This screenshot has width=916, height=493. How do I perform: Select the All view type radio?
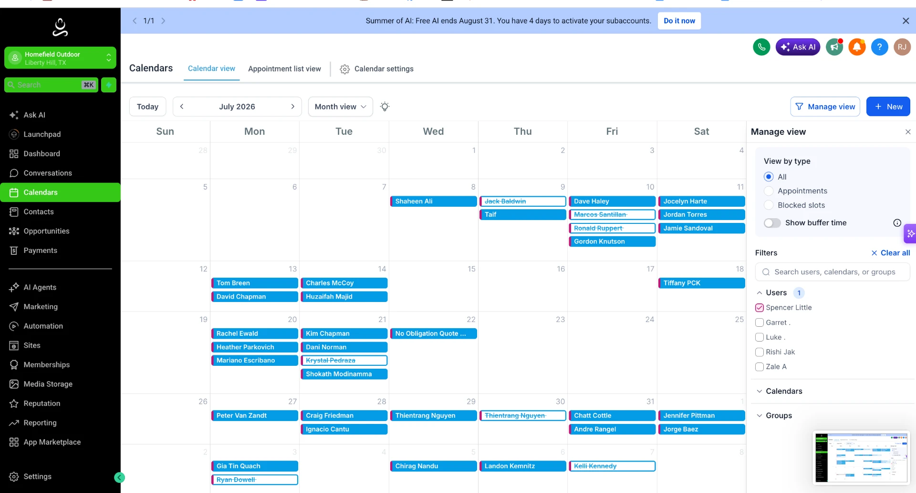[768, 177]
